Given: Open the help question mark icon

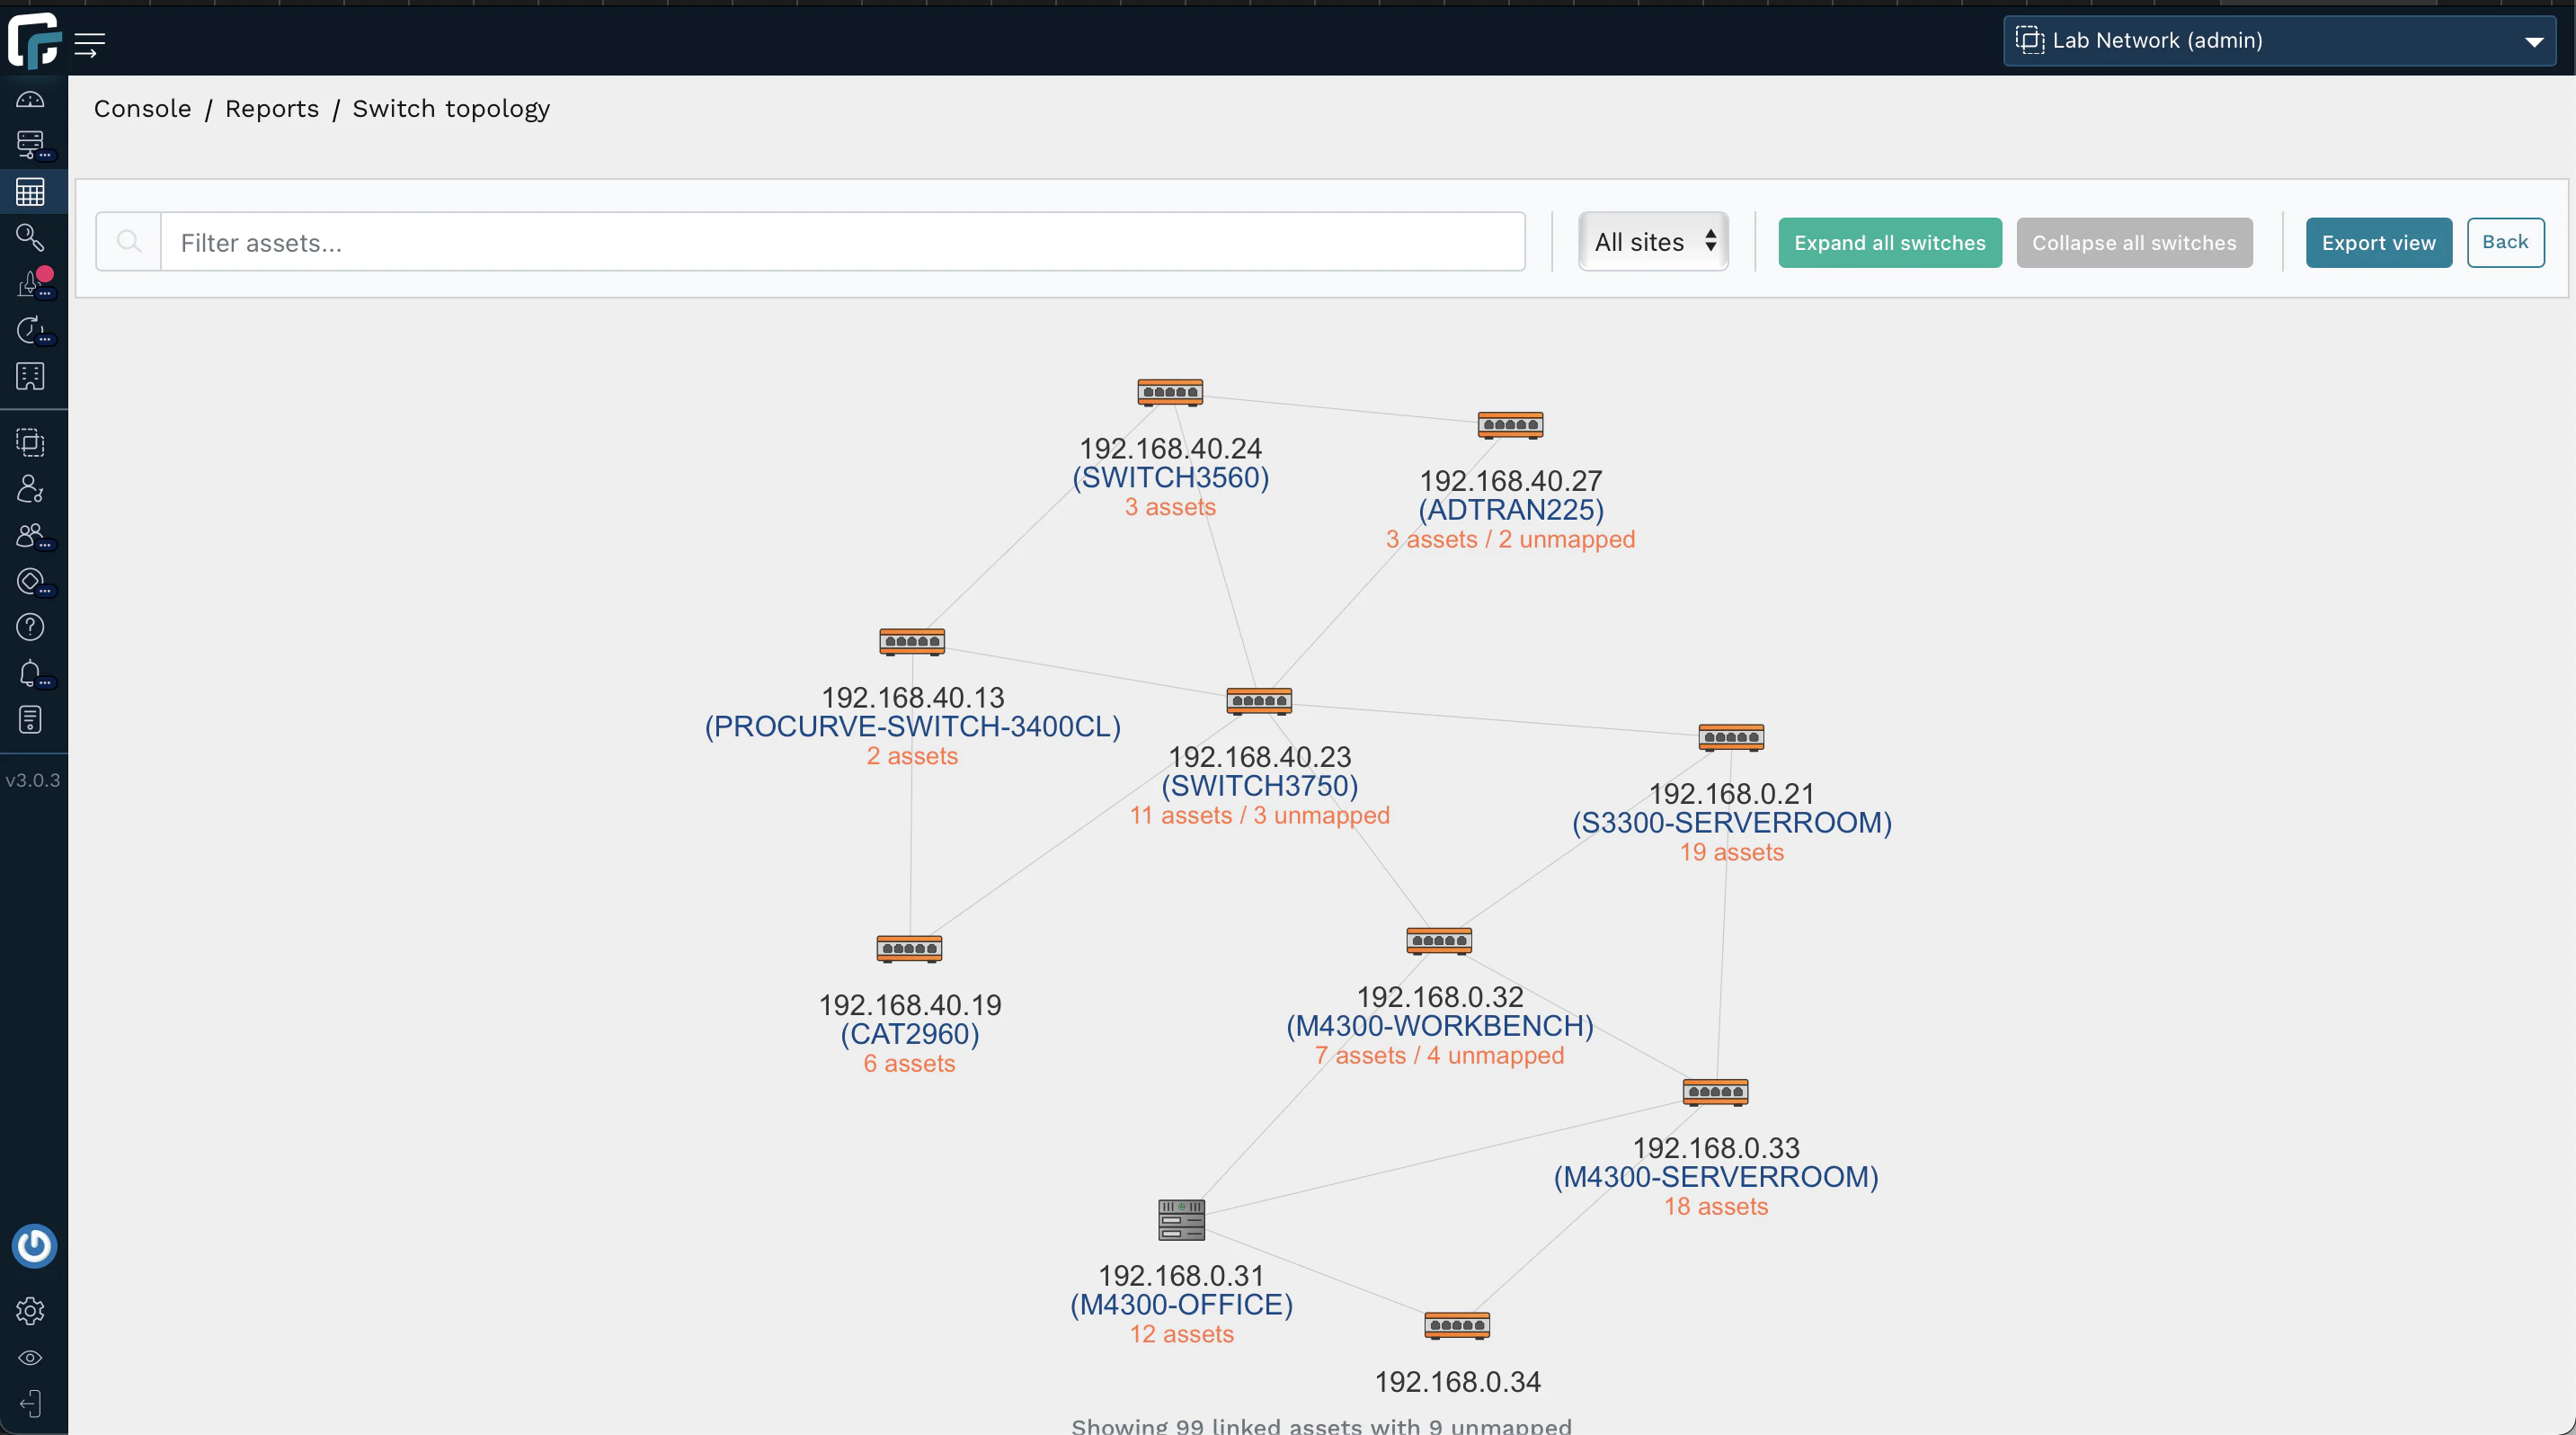Looking at the screenshot, I should (x=30, y=627).
